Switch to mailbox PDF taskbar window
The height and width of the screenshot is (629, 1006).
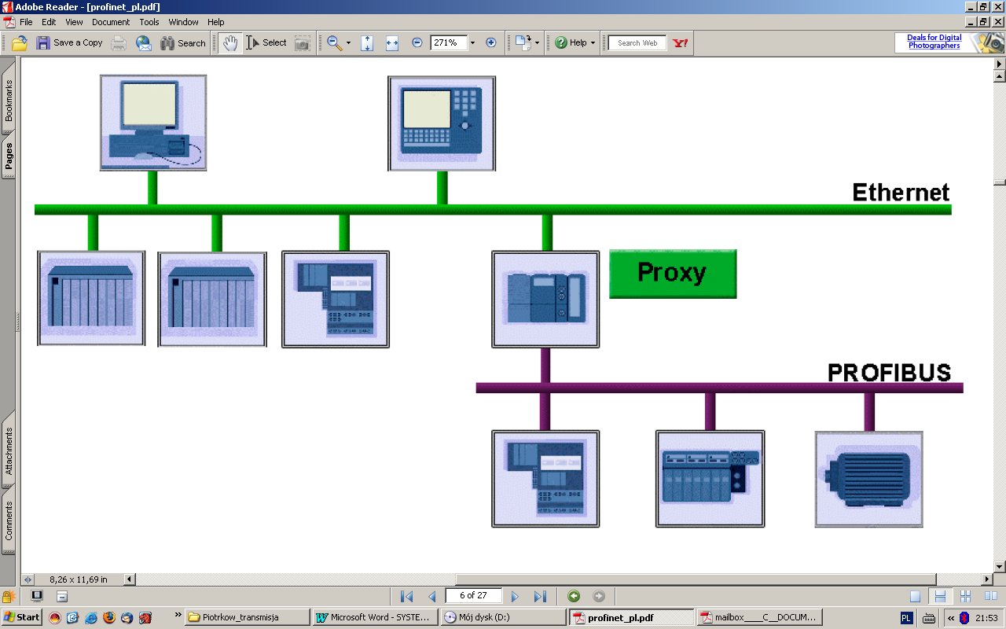pos(760,617)
